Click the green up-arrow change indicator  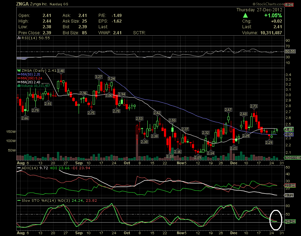click(x=245, y=16)
